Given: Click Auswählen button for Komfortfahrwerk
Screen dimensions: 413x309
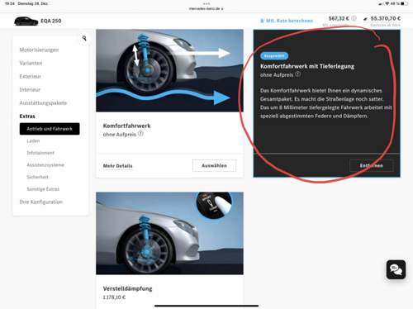Looking at the screenshot, I should click(x=214, y=165).
